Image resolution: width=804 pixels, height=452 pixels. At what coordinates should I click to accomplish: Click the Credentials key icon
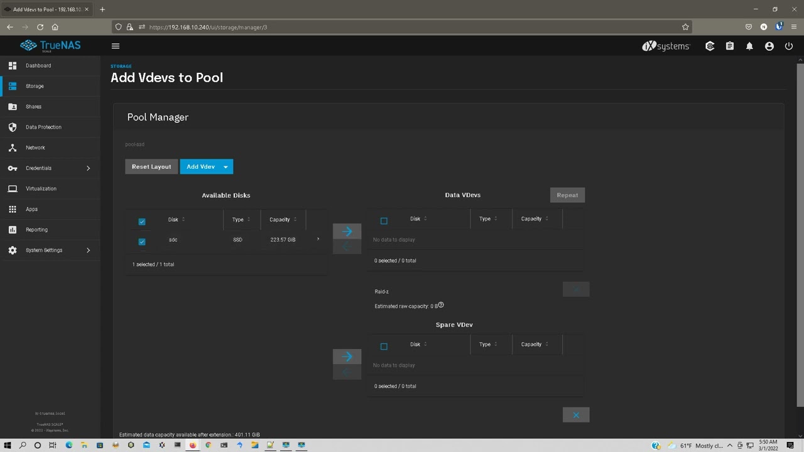(12, 168)
